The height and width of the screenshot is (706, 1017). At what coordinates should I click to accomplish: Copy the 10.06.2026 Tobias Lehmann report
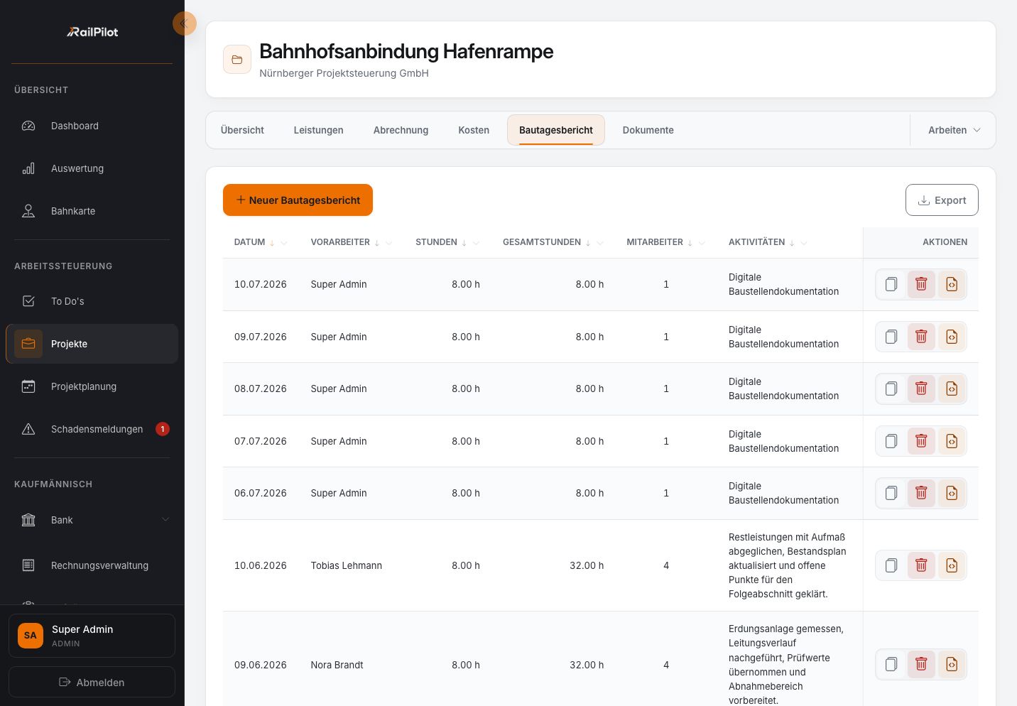tap(891, 565)
